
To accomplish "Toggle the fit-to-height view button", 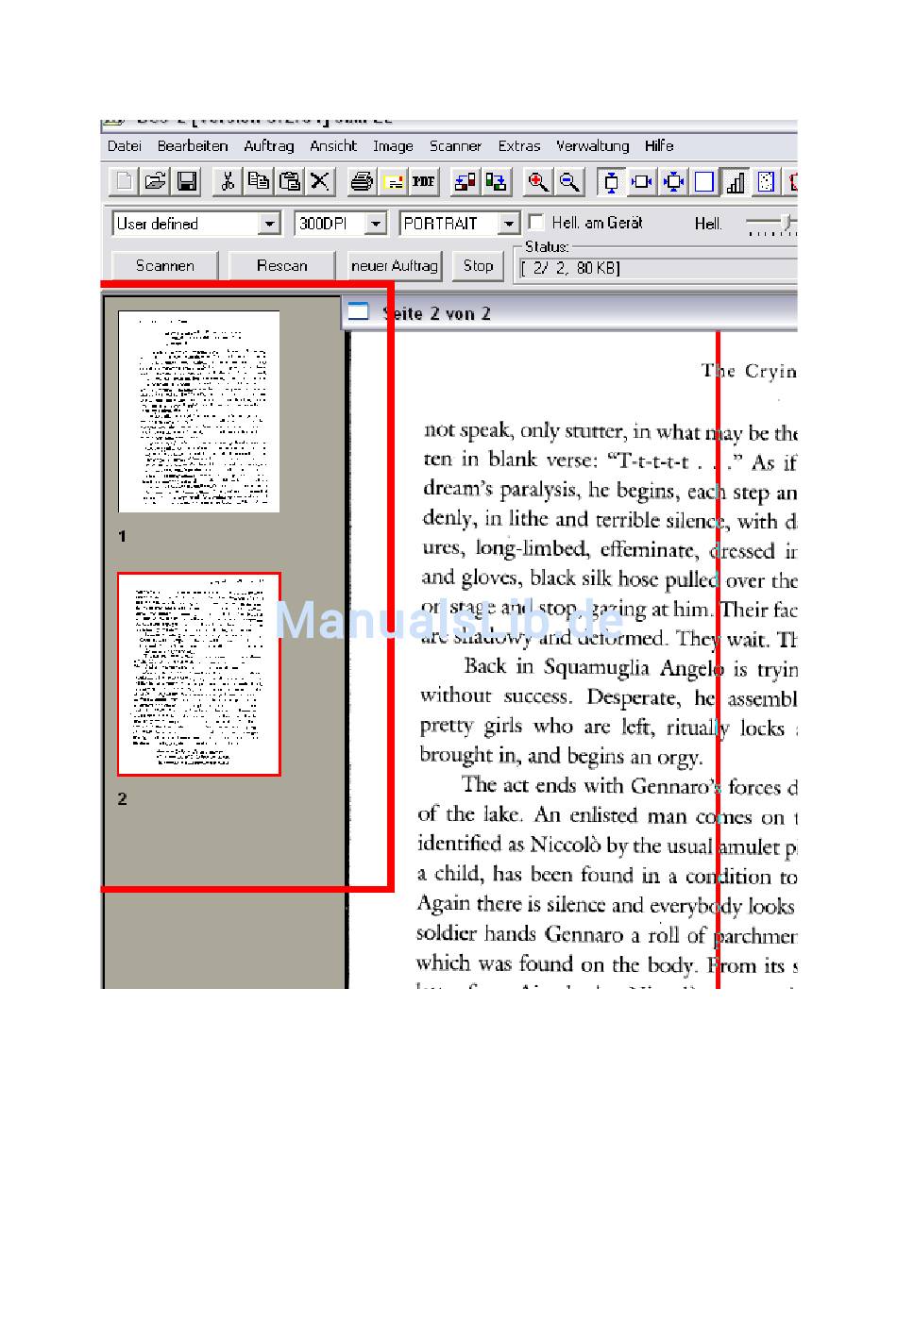I will click(611, 182).
